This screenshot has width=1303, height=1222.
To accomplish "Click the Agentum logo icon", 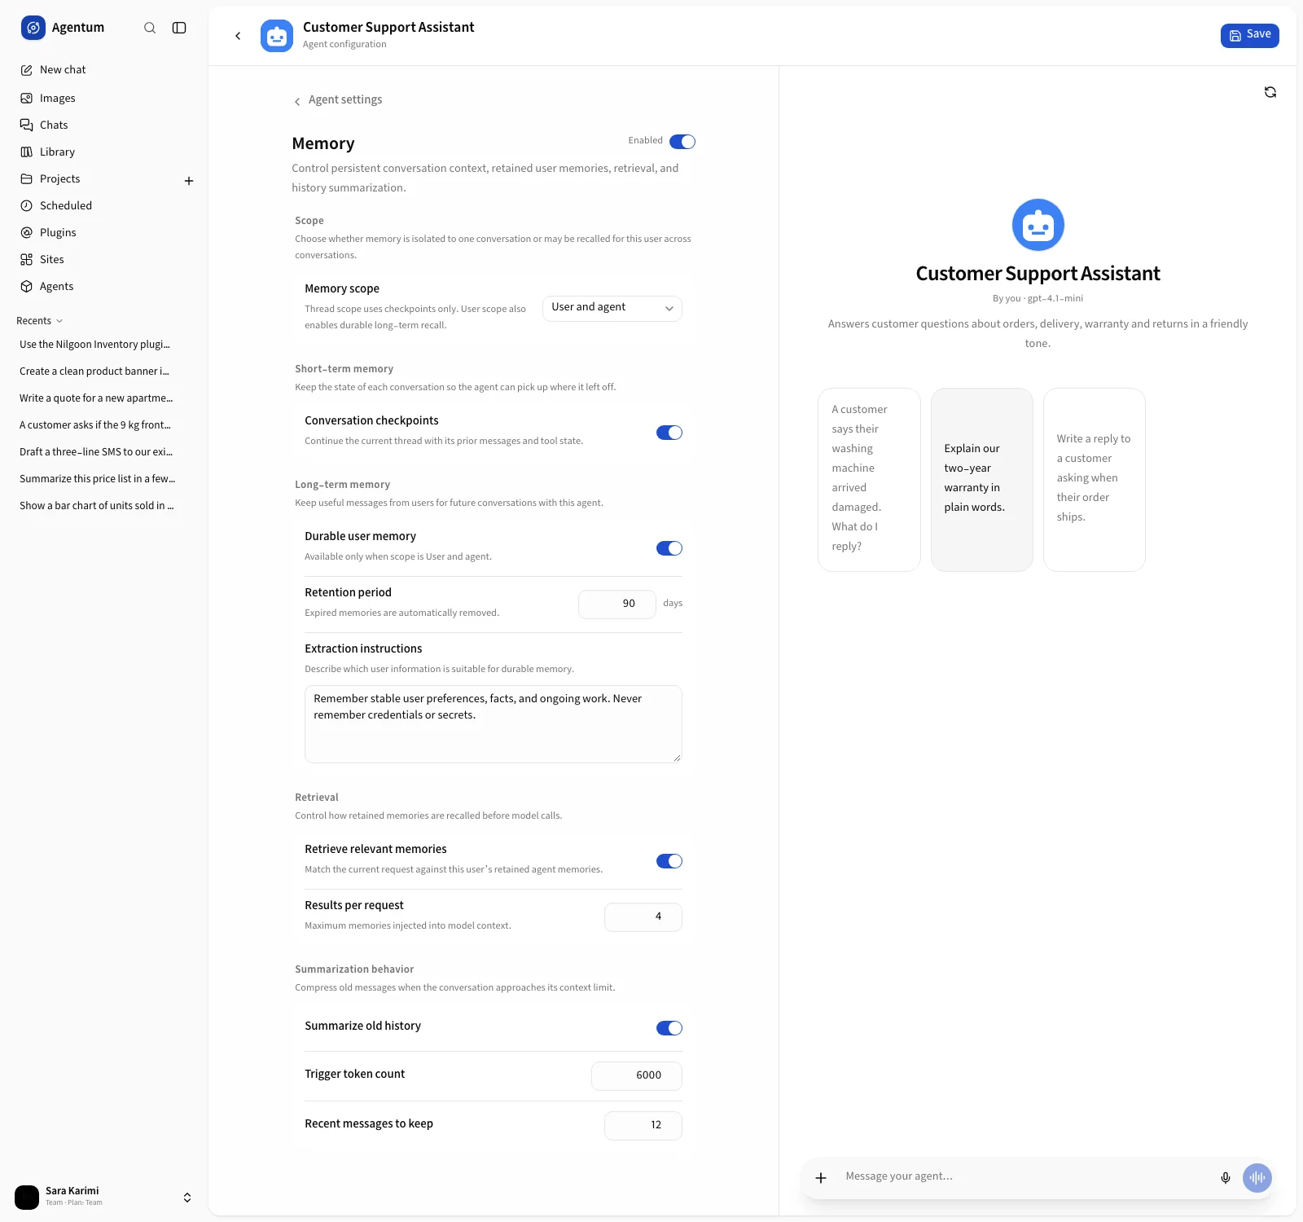I will (x=33, y=28).
